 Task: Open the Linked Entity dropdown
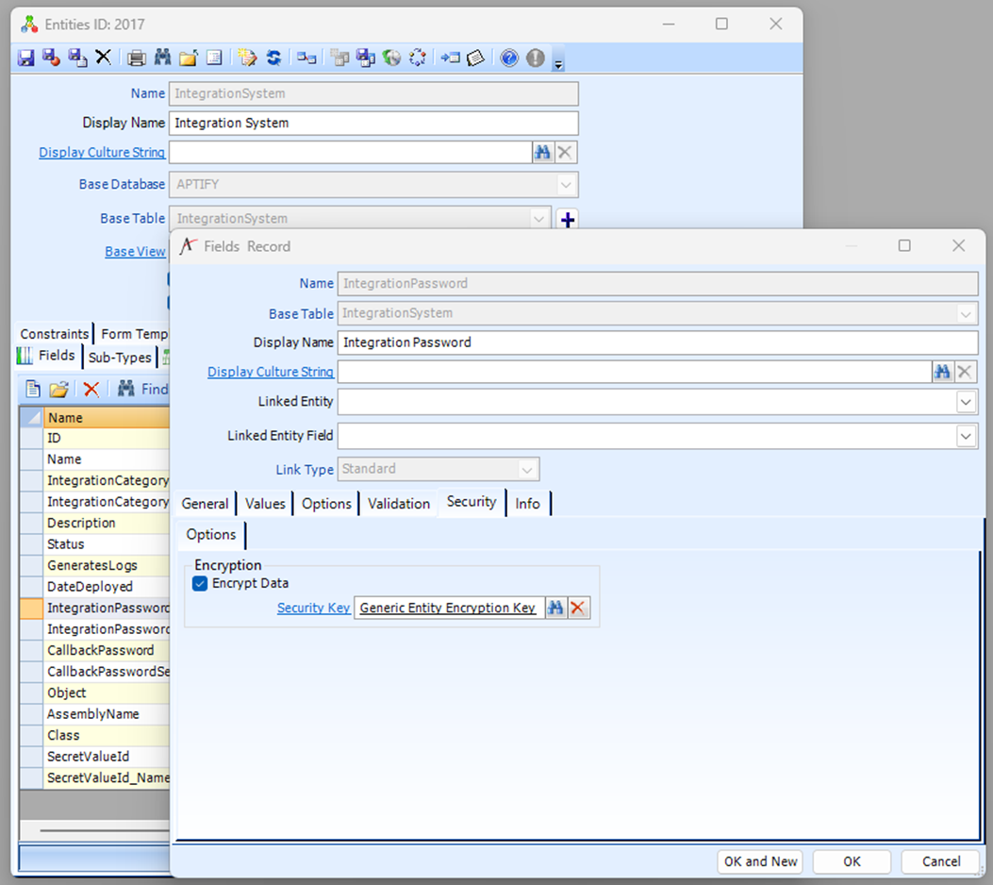(966, 402)
